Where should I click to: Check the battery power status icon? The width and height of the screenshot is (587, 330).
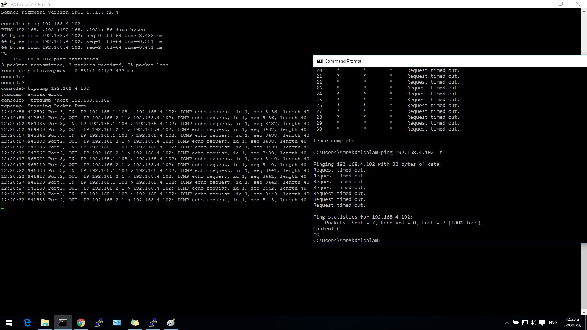515,323
